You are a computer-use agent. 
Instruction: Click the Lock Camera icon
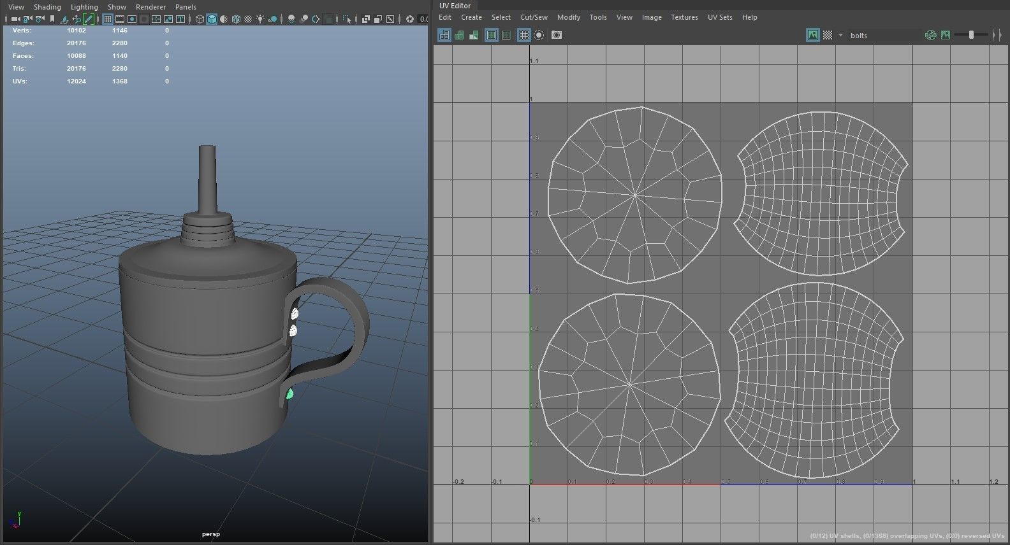28,19
